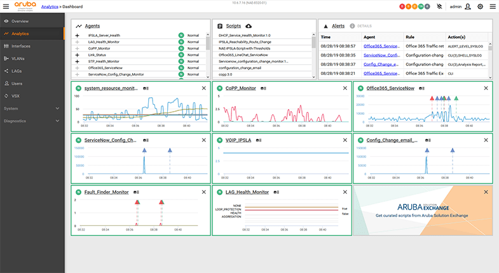Open the Config_Change_email graph title link
This screenshot has height=273, width=499.
[392, 140]
